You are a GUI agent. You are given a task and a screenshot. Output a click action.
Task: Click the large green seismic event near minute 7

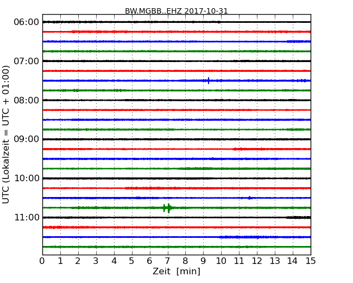pos(168,208)
